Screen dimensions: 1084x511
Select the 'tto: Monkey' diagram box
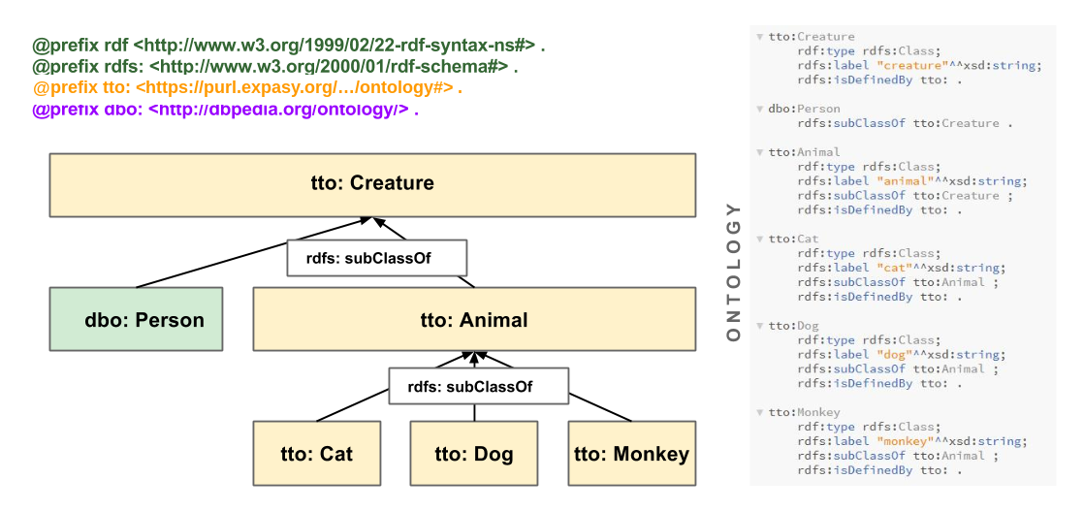632,453
